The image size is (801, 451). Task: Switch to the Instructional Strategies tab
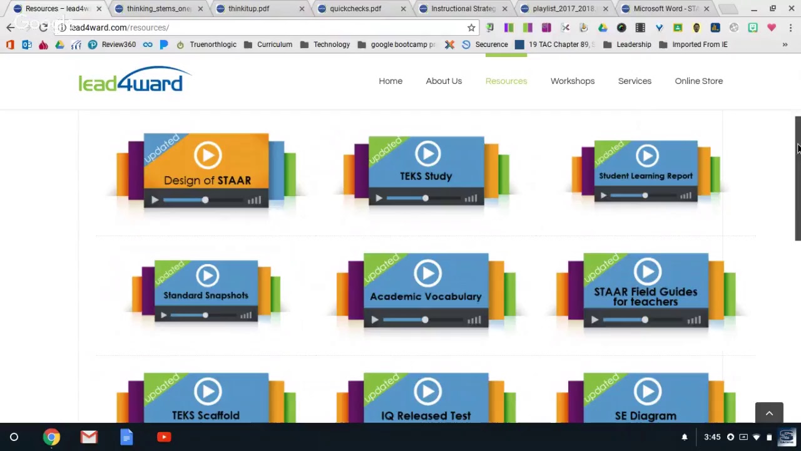tap(463, 9)
